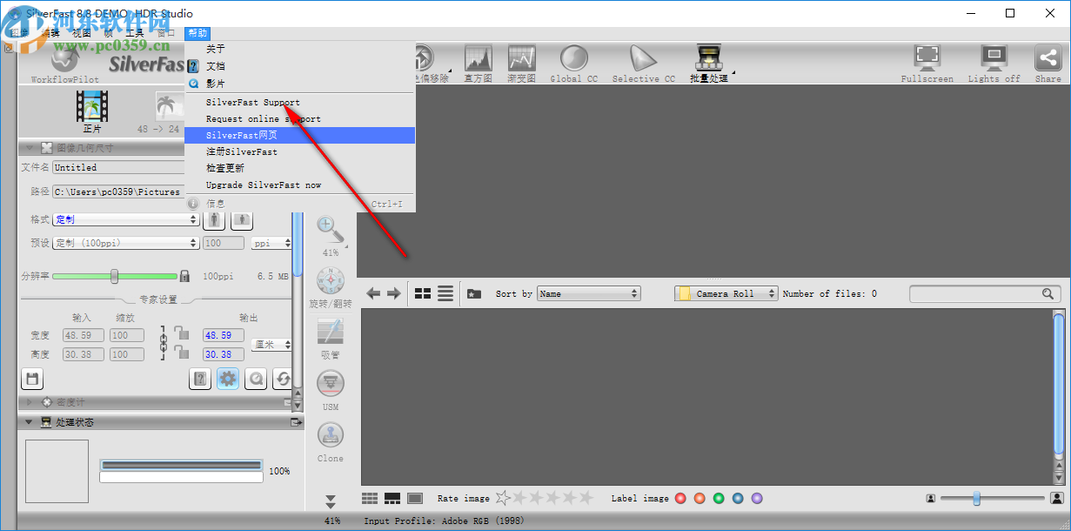Open the 旋转/翻转 rotate flip tool
The height and width of the screenshot is (531, 1071).
331,281
